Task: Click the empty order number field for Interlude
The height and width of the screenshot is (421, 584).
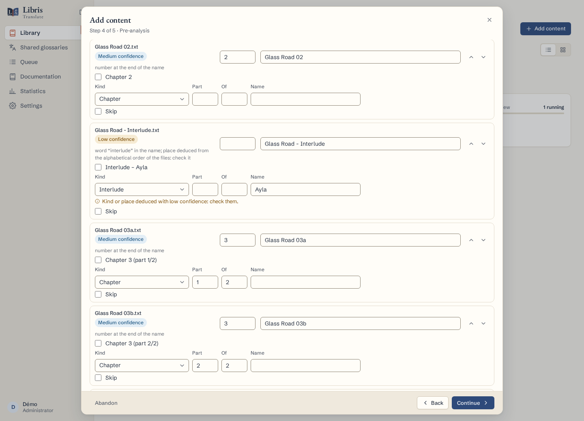Action: [238, 144]
